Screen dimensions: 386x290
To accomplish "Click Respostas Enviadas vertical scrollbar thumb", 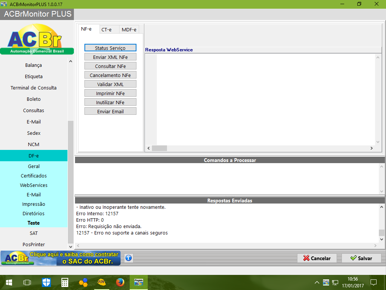I will coord(381,233).
